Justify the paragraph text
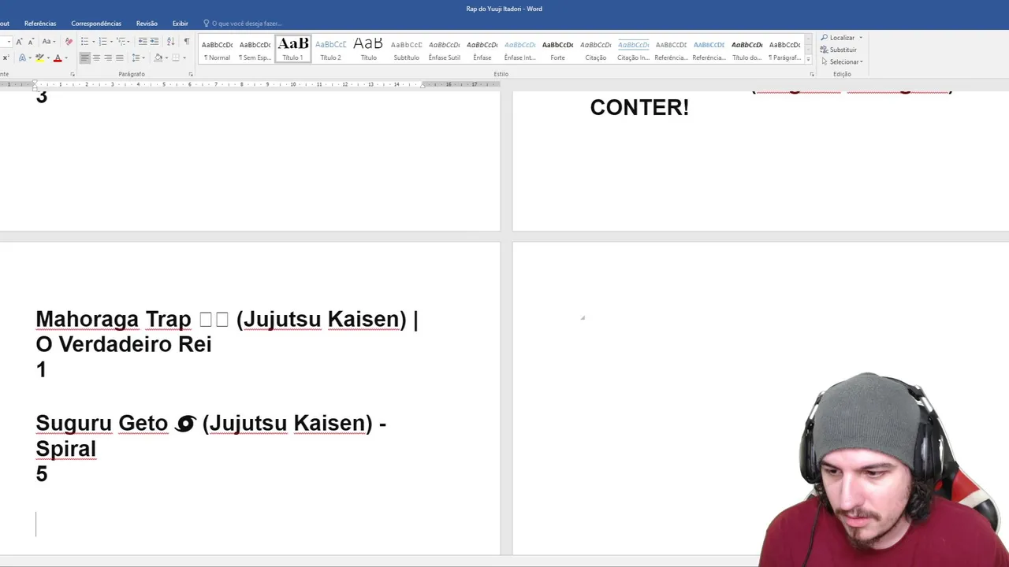Image resolution: width=1009 pixels, height=567 pixels. (120, 57)
